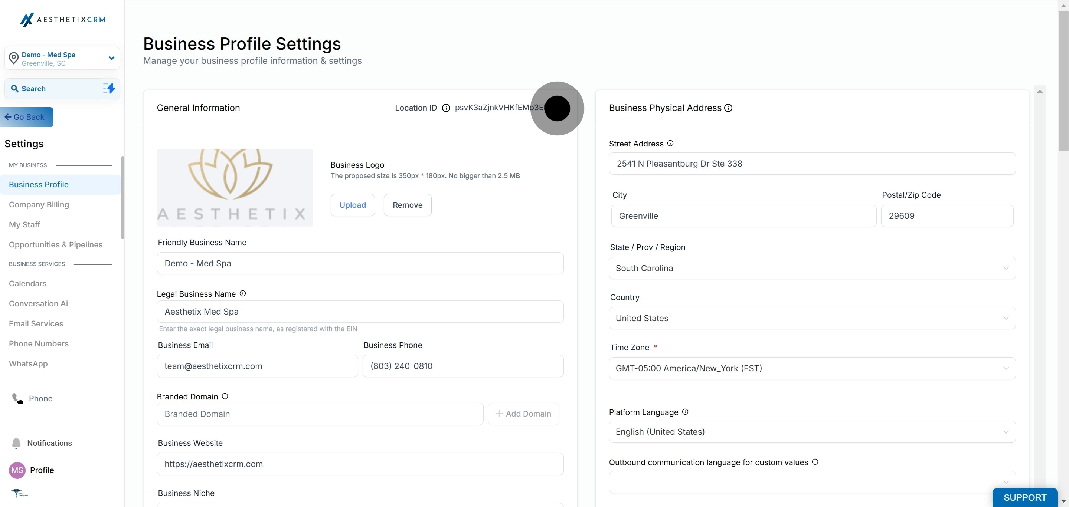The height and width of the screenshot is (507, 1069).
Task: Go to My Staff settings
Action: click(24, 224)
